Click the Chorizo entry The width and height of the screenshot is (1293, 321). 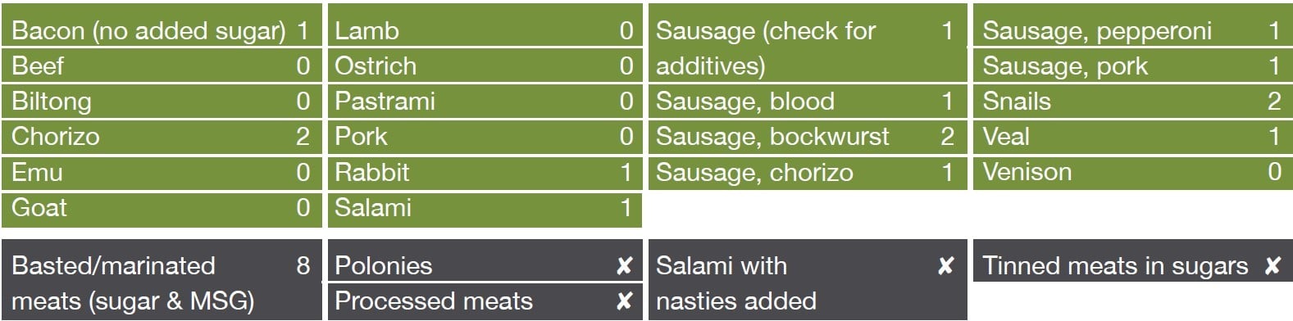(x=162, y=136)
